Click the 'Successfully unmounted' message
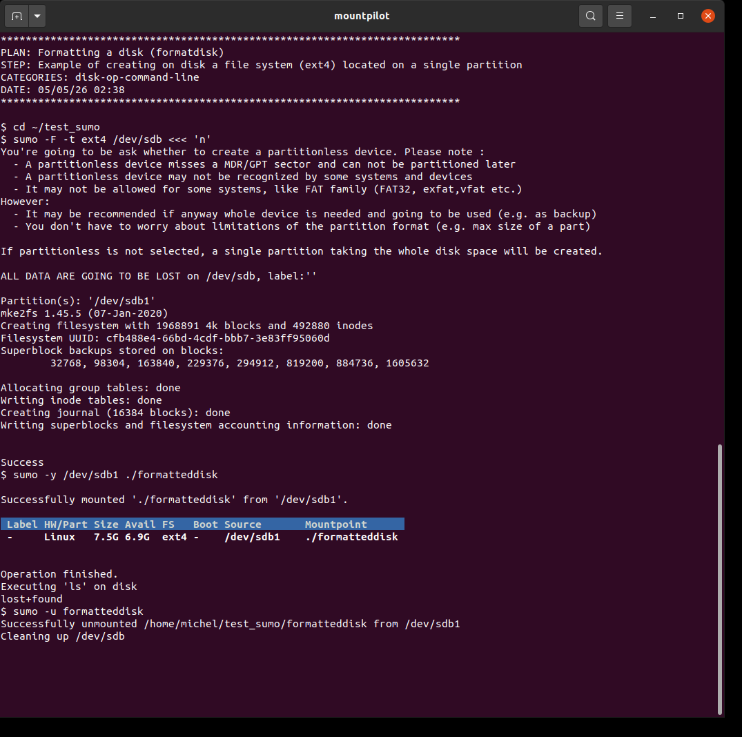 [x=230, y=624]
